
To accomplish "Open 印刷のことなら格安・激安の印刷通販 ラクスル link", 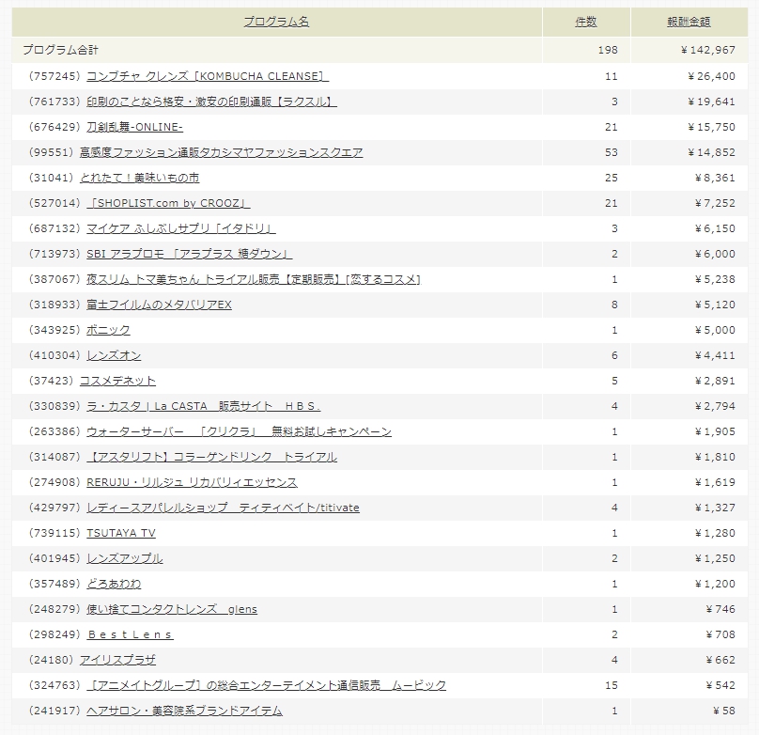I will coord(211,102).
